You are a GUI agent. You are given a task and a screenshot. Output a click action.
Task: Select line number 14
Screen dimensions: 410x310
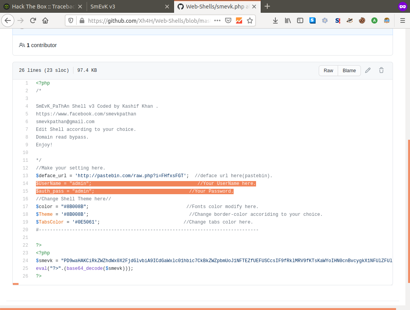[x=26, y=183]
